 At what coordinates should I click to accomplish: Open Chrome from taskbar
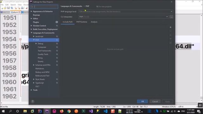tap(69, 111)
